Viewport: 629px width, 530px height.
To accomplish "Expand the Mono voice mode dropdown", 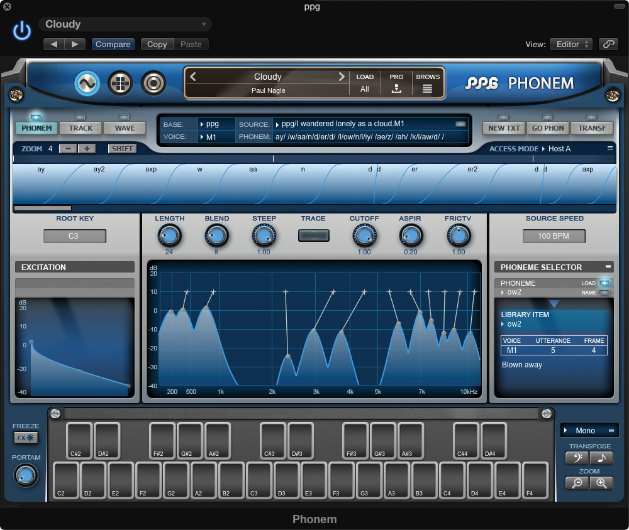I will pos(589,430).
